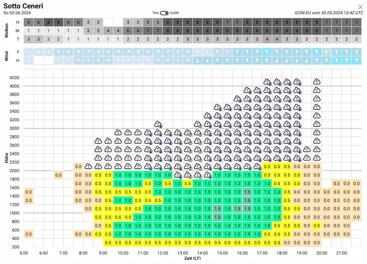The width and height of the screenshot is (367, 264).
Task: Click the Wind F arrow in the column just before 20:00
Action: click(x=317, y=52)
